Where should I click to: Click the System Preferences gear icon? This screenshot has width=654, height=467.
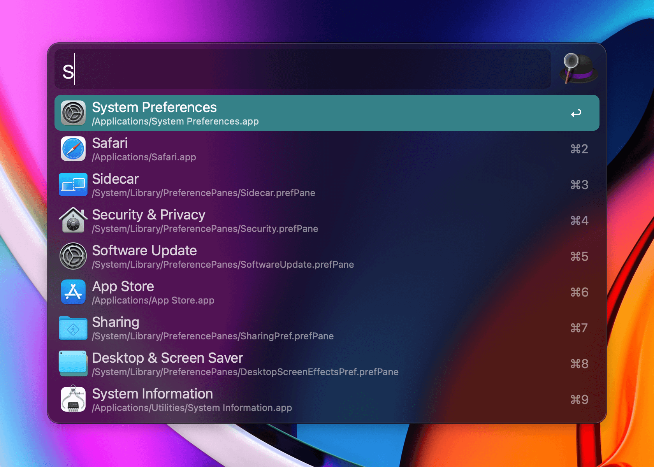[73, 113]
